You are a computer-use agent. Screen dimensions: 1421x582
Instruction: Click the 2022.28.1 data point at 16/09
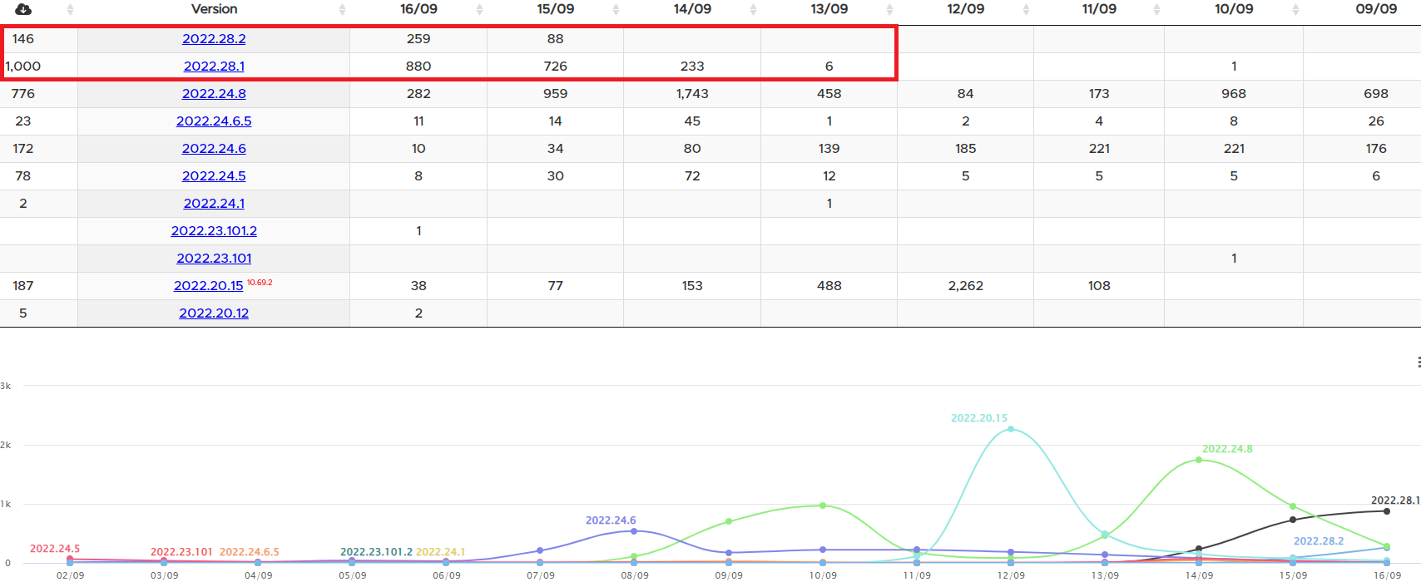pos(1387,511)
